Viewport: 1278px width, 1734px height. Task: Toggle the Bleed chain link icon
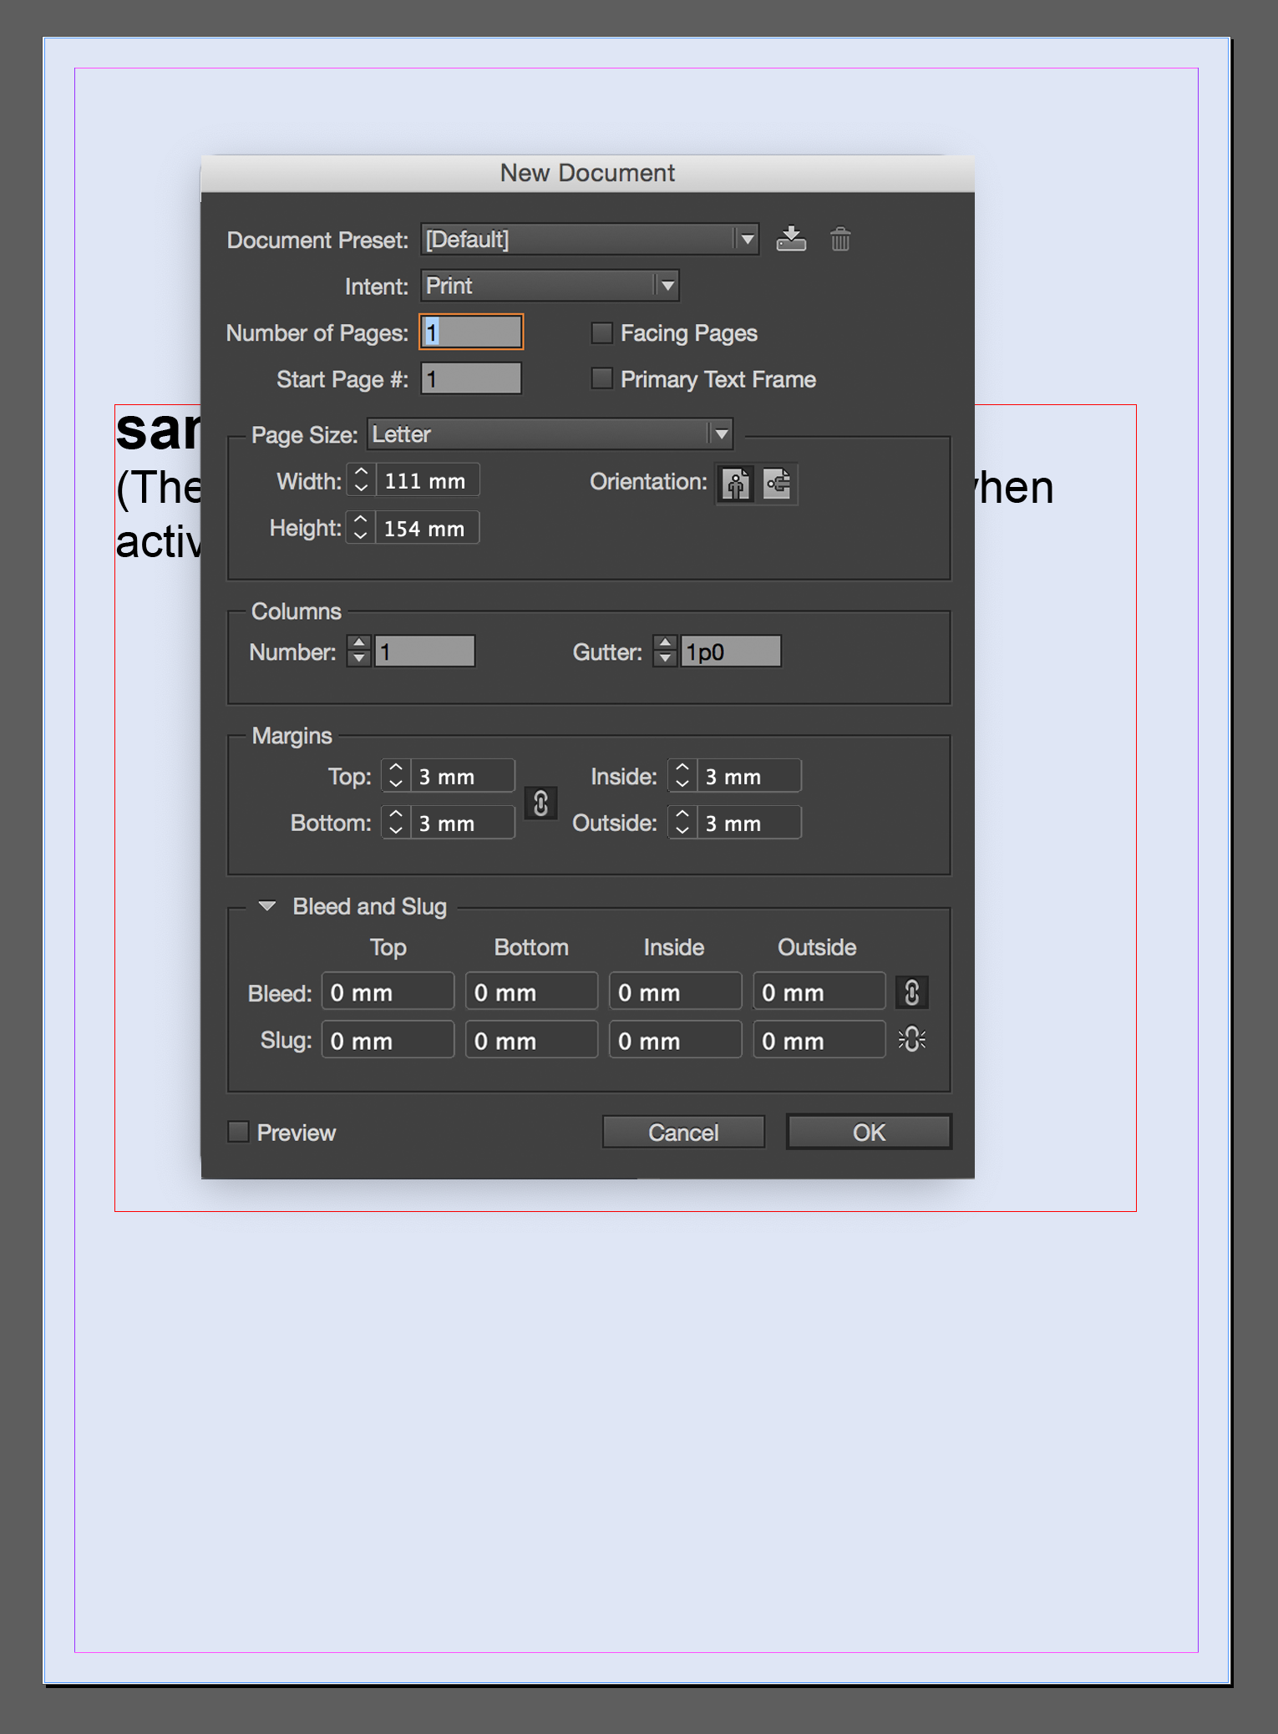pyautogui.click(x=911, y=992)
